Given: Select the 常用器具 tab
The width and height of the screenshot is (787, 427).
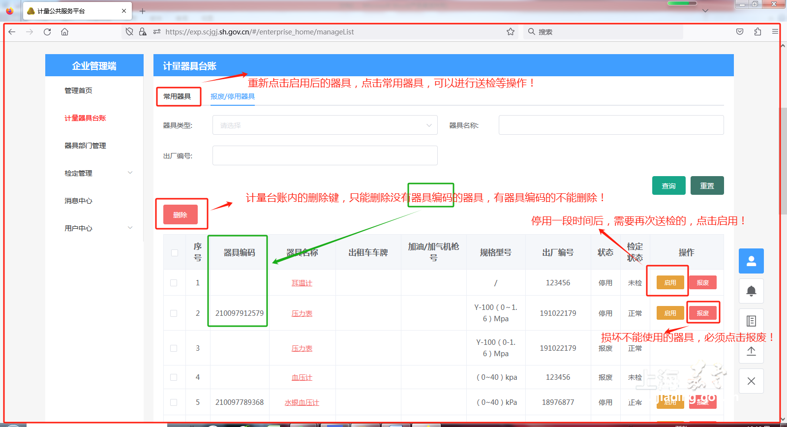Looking at the screenshot, I should tap(177, 96).
